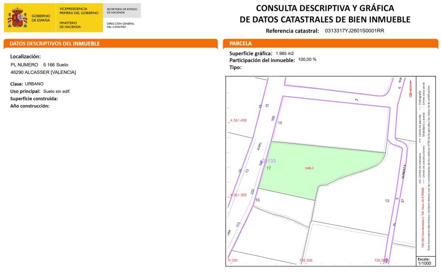The height and width of the screenshot is (275, 441).
Task: Click the 'Localización:' label
Action: [x=25, y=57]
